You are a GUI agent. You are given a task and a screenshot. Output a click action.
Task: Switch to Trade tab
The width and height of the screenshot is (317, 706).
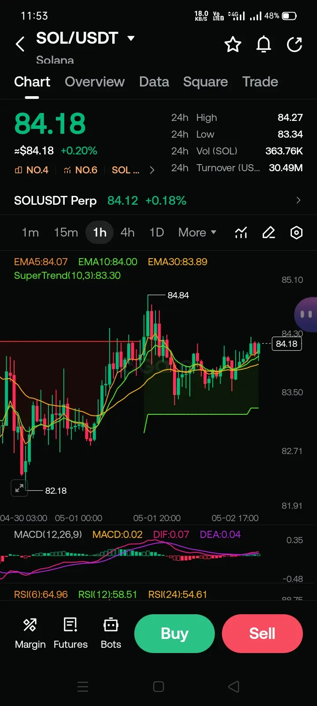point(260,82)
